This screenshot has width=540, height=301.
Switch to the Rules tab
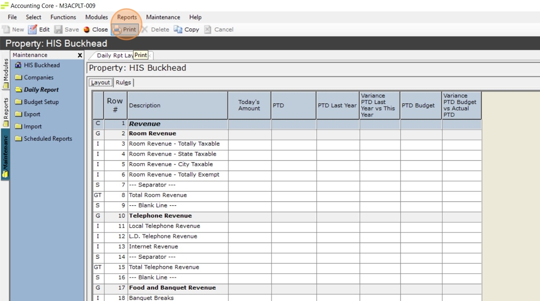(x=123, y=83)
